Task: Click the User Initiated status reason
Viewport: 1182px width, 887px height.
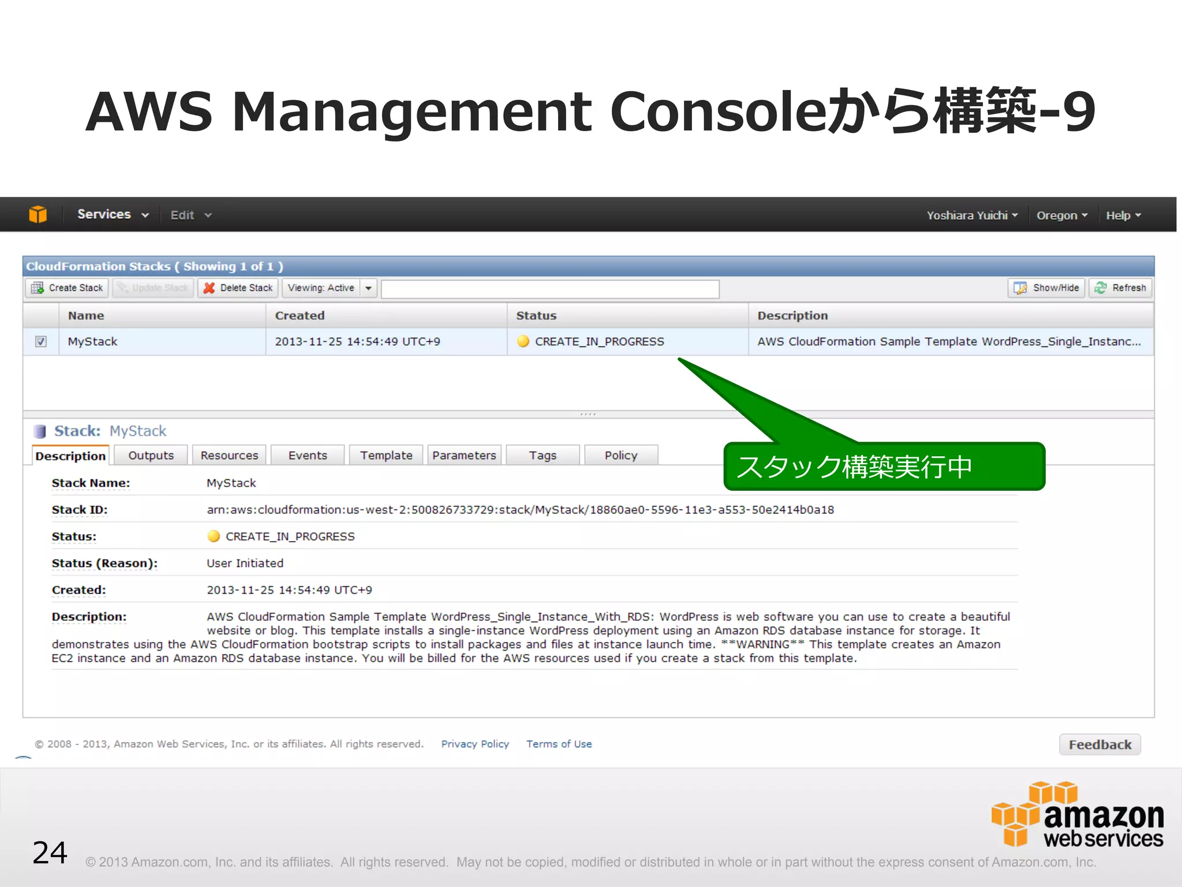Action: pos(245,563)
